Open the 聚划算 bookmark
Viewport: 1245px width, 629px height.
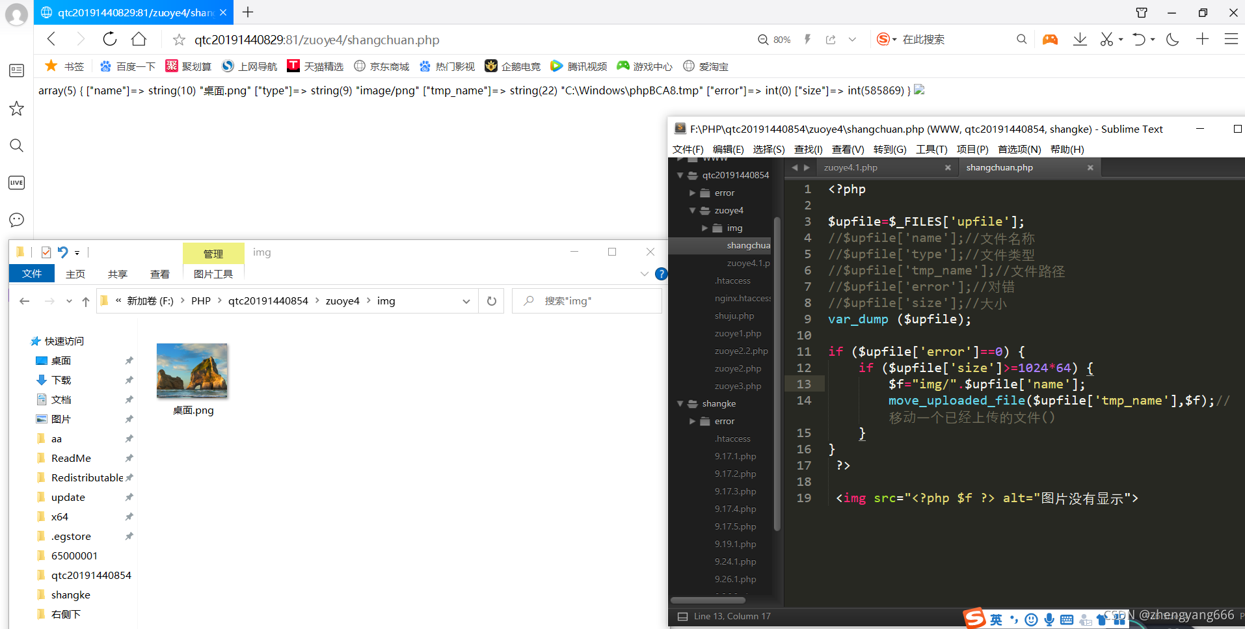point(189,66)
